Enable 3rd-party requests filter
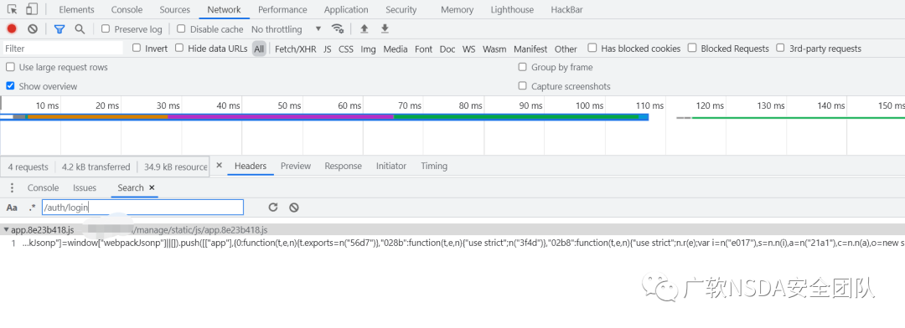905x328 pixels. pyautogui.click(x=780, y=49)
